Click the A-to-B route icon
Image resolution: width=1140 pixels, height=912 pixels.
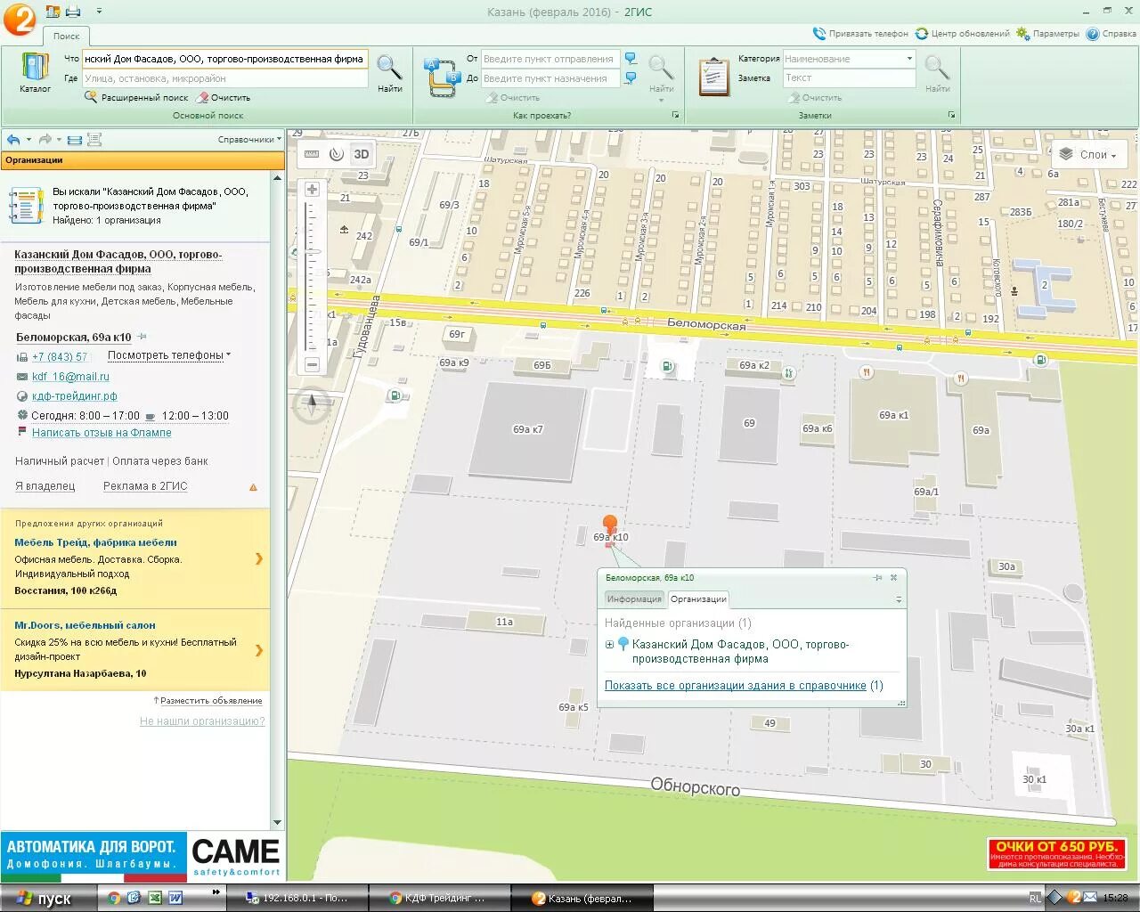442,77
